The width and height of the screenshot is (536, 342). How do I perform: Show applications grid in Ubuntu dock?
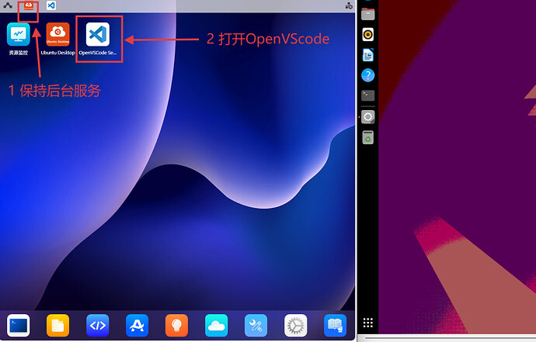(x=368, y=323)
